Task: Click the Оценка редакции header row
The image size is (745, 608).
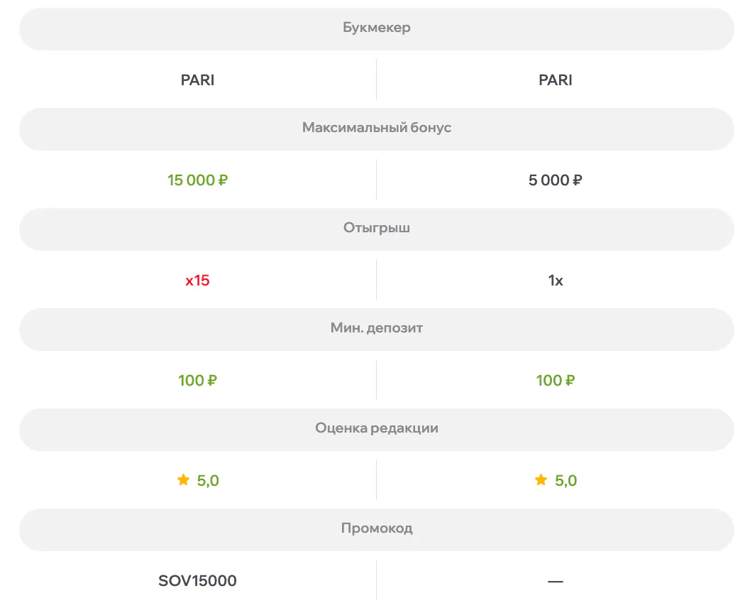Action: point(376,429)
